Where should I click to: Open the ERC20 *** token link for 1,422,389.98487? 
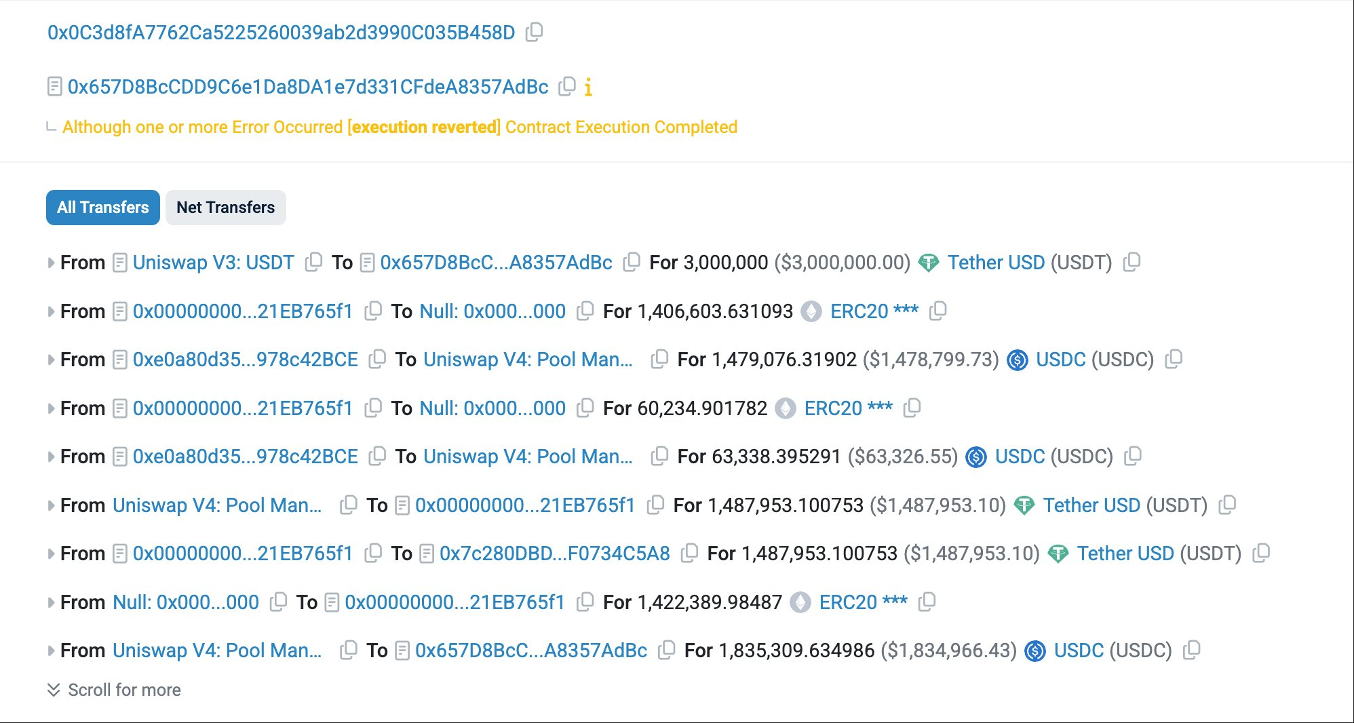tap(863, 602)
